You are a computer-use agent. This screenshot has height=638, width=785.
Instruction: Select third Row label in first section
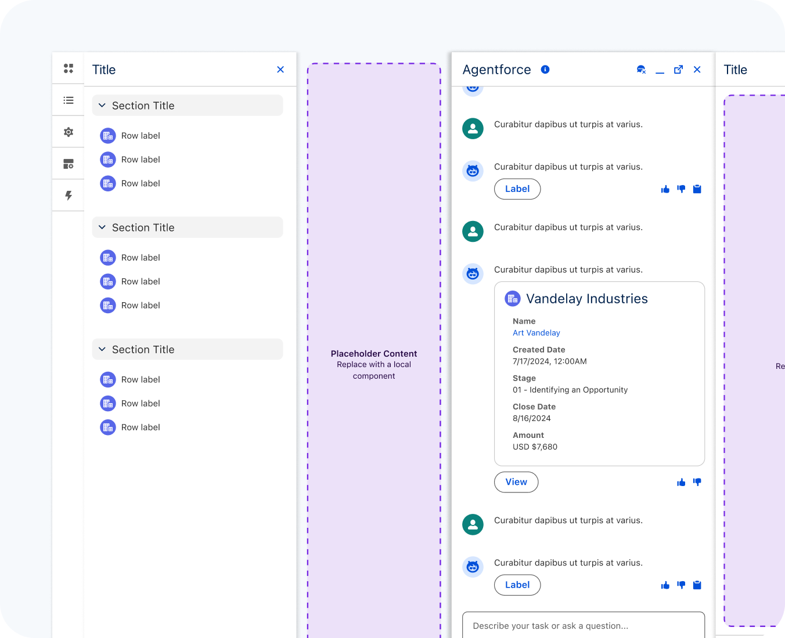click(x=141, y=183)
